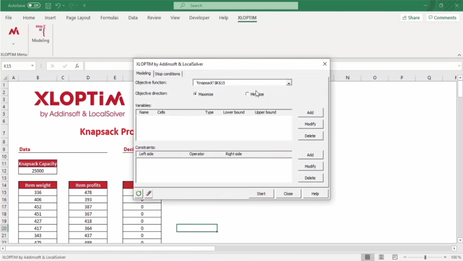Open the Comments pane
The width and height of the screenshot is (463, 261).
(x=443, y=18)
